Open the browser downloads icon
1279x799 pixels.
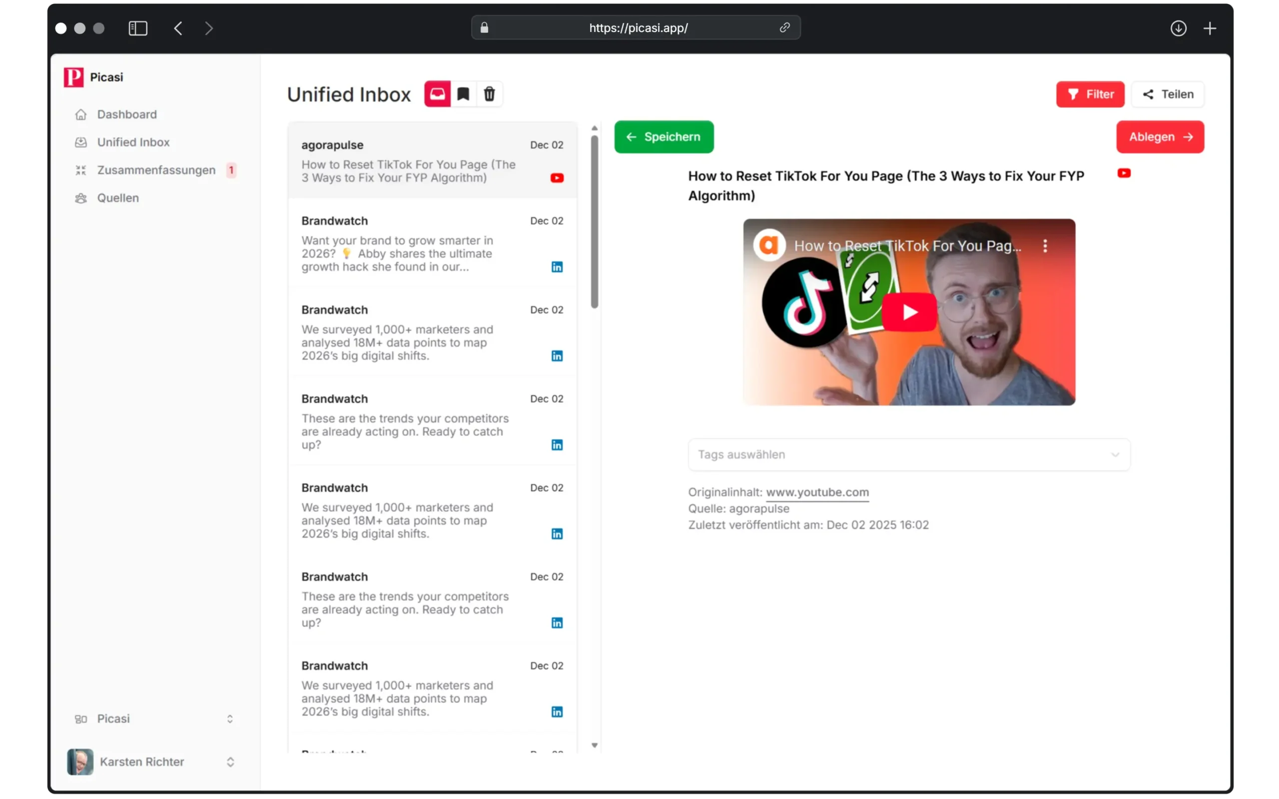(1179, 28)
